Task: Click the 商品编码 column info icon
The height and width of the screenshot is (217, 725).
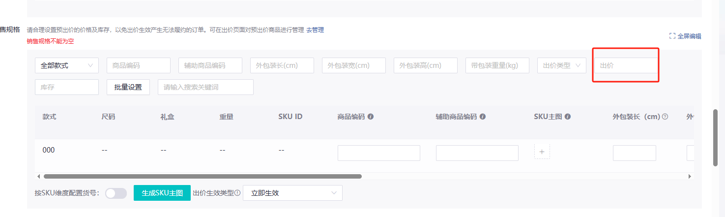Action: [371, 117]
